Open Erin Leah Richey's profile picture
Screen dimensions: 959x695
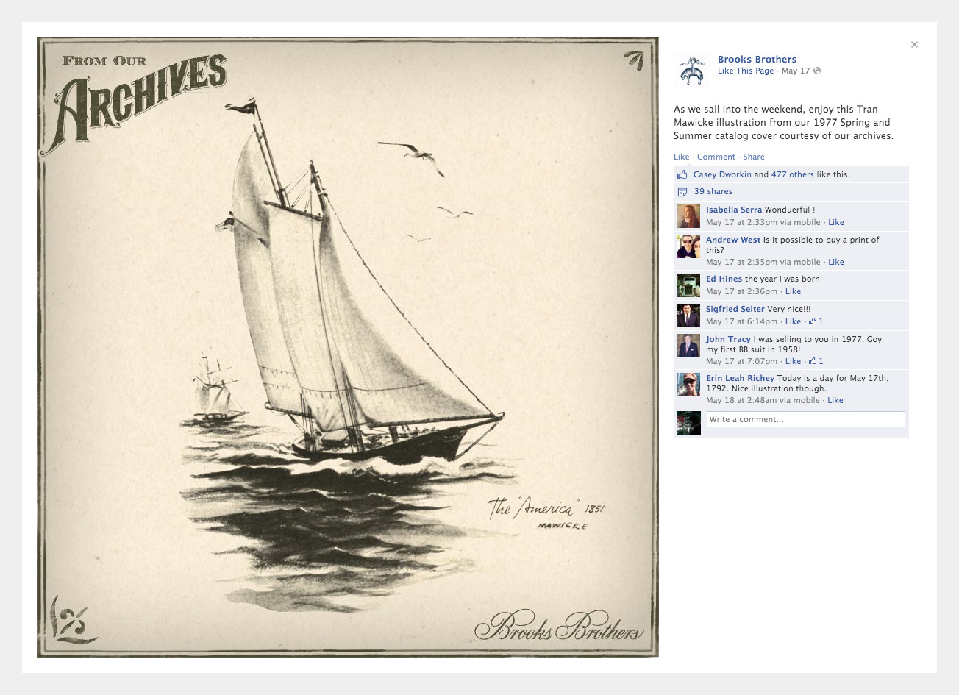tap(688, 385)
